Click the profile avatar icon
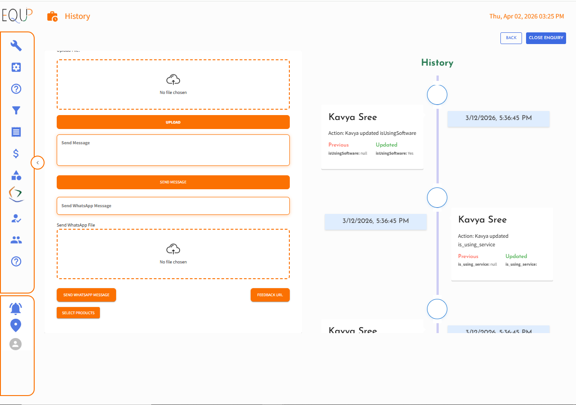 point(16,344)
